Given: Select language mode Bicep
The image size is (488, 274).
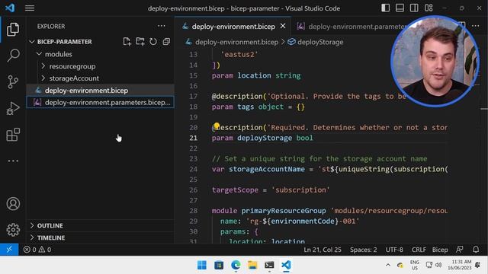Looking at the screenshot, I should [x=440, y=250].
